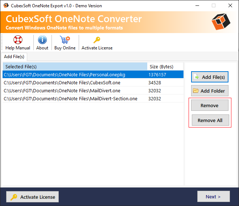Click size 32032 in MailDivert-Section.one row
Screen dimensions: 239x206
[154, 98]
